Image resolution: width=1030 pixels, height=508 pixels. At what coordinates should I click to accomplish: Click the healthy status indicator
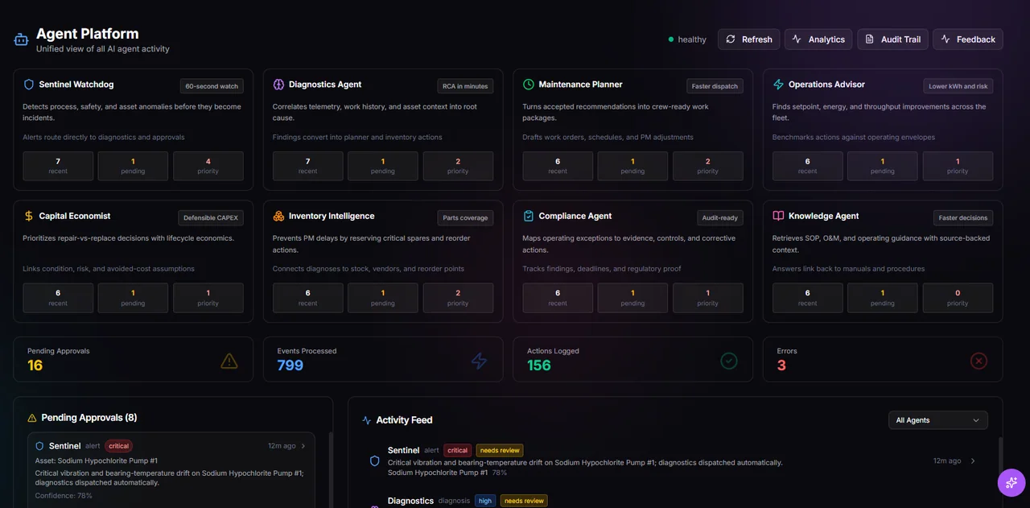coord(687,39)
